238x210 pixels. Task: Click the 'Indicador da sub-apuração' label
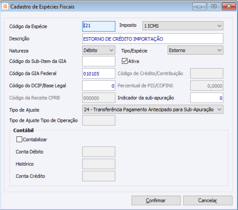[x=146, y=98]
